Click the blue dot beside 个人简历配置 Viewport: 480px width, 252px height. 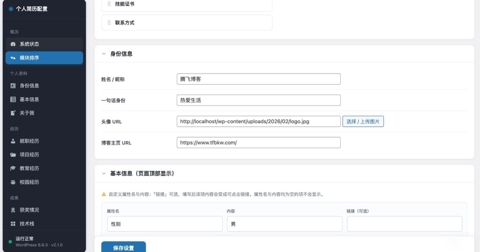11,9
